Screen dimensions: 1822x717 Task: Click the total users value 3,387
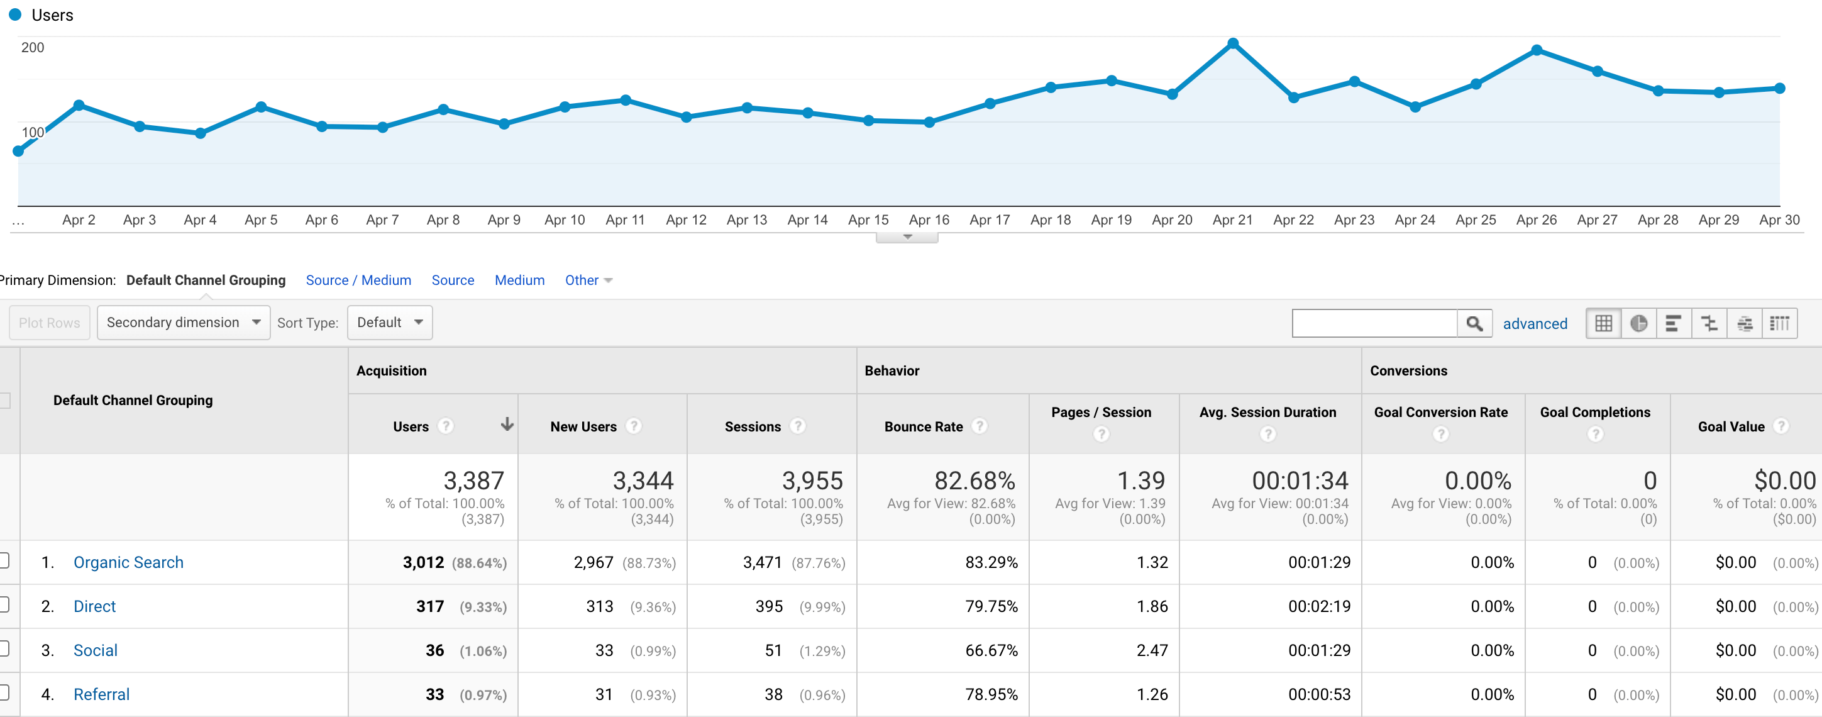pyautogui.click(x=474, y=481)
